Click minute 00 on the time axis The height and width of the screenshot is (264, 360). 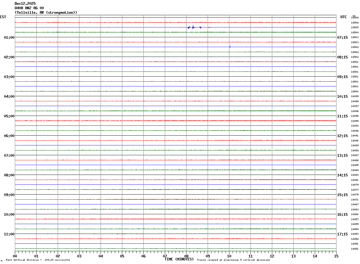[x=15, y=256]
